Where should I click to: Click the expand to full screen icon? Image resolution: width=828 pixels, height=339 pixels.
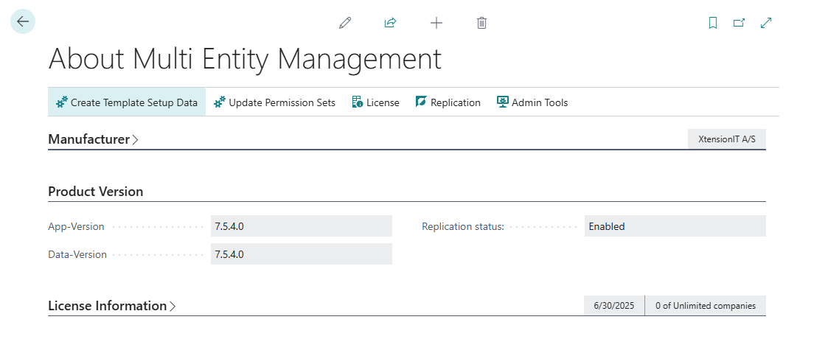tap(766, 23)
